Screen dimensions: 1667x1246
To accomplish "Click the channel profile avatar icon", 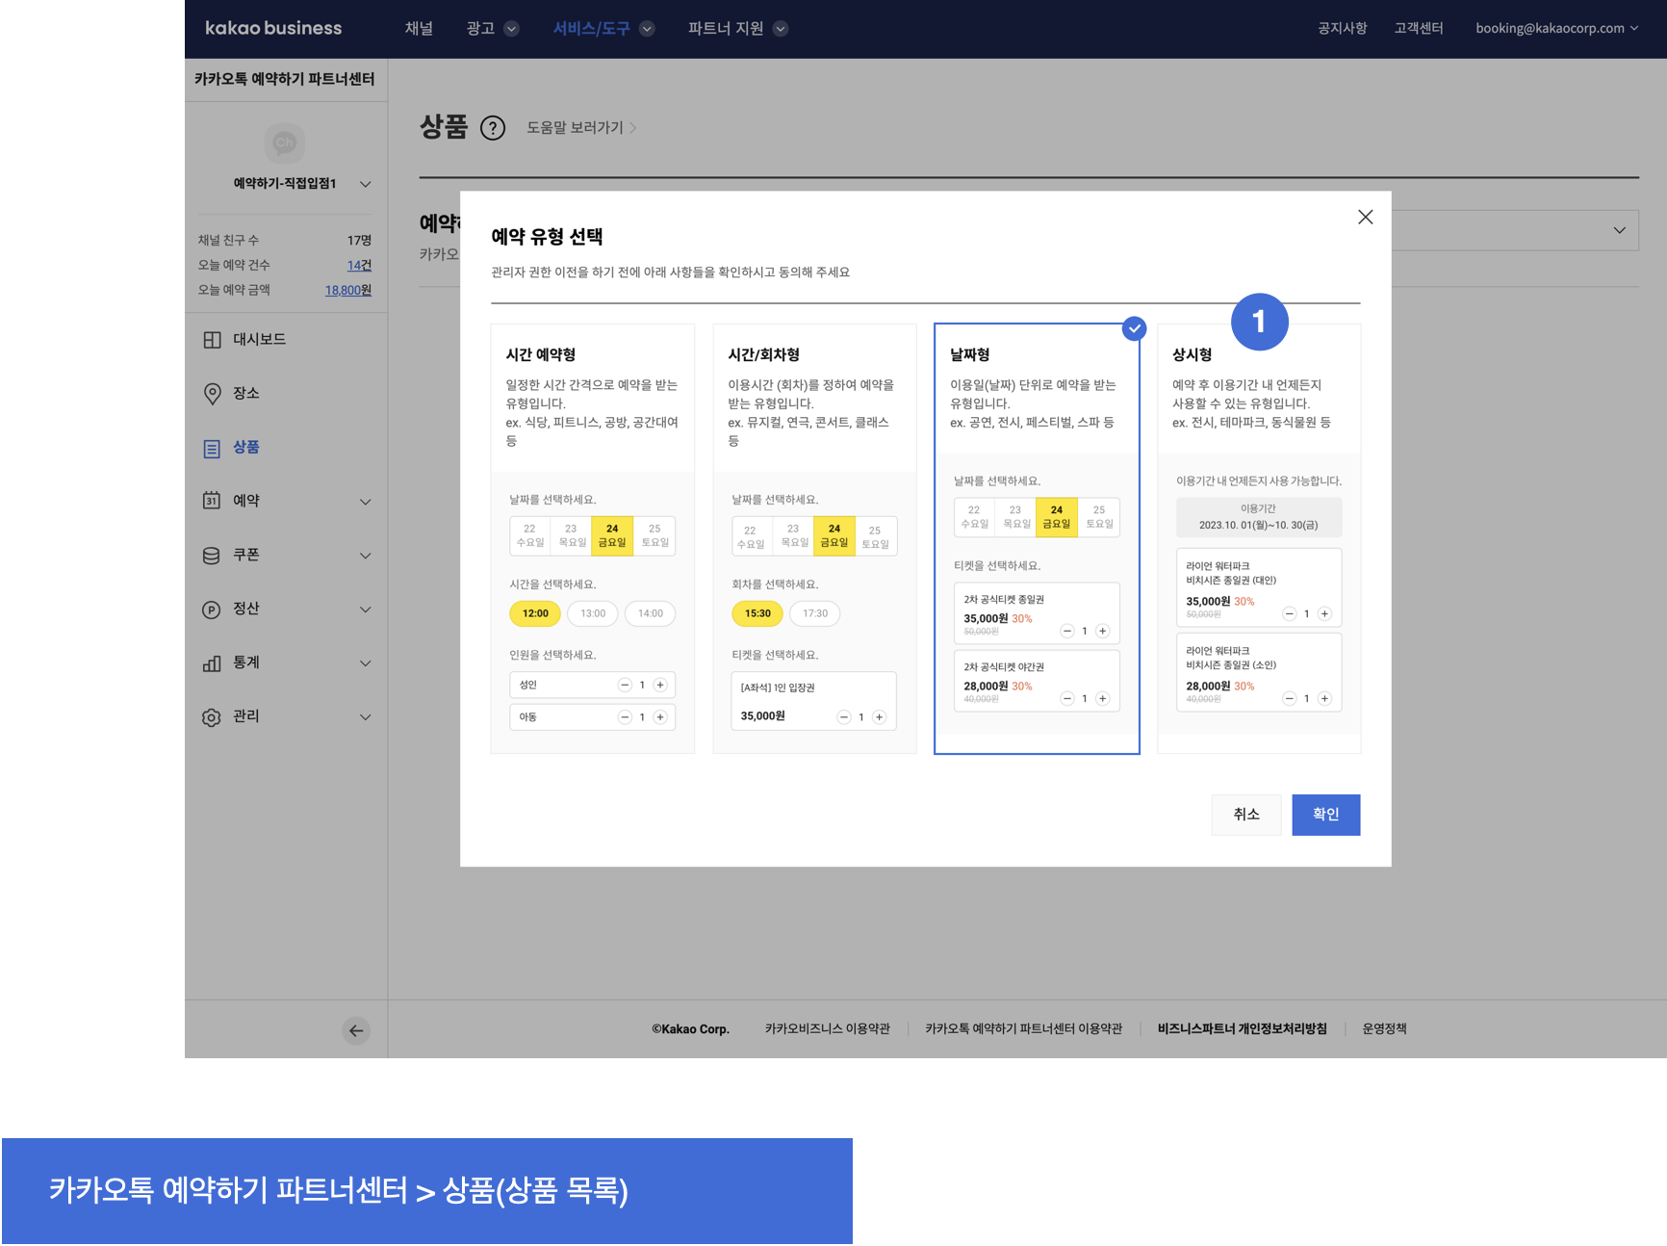I will [x=284, y=143].
